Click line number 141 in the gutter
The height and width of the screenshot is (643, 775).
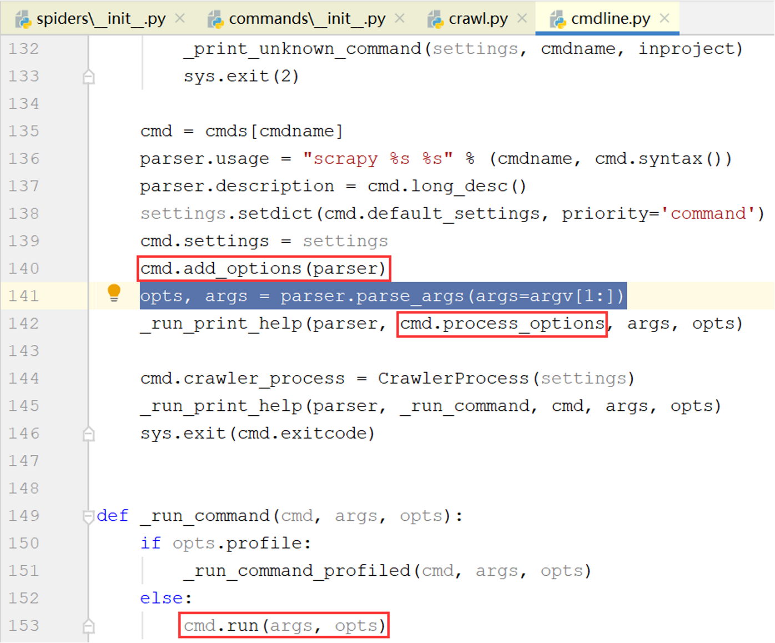point(24,296)
